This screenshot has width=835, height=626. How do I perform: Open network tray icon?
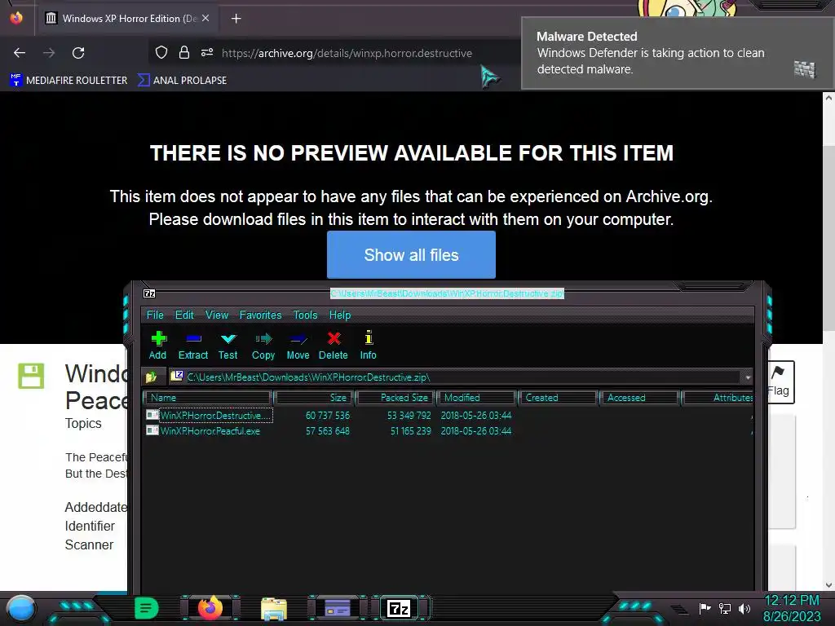pyautogui.click(x=725, y=608)
